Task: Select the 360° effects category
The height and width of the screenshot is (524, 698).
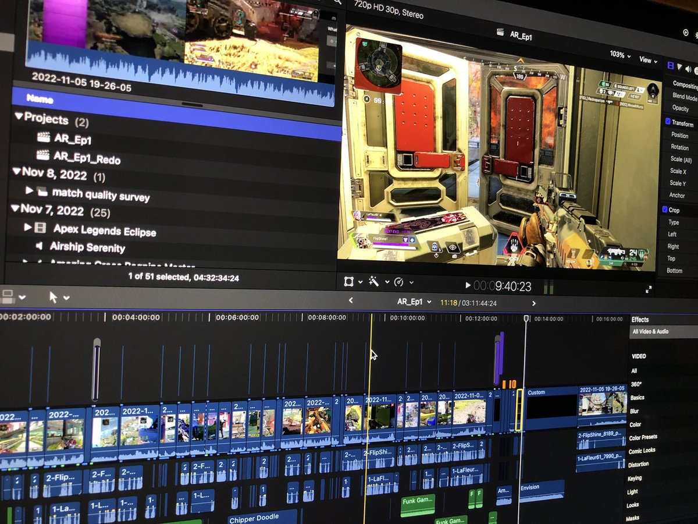Action: click(x=635, y=384)
